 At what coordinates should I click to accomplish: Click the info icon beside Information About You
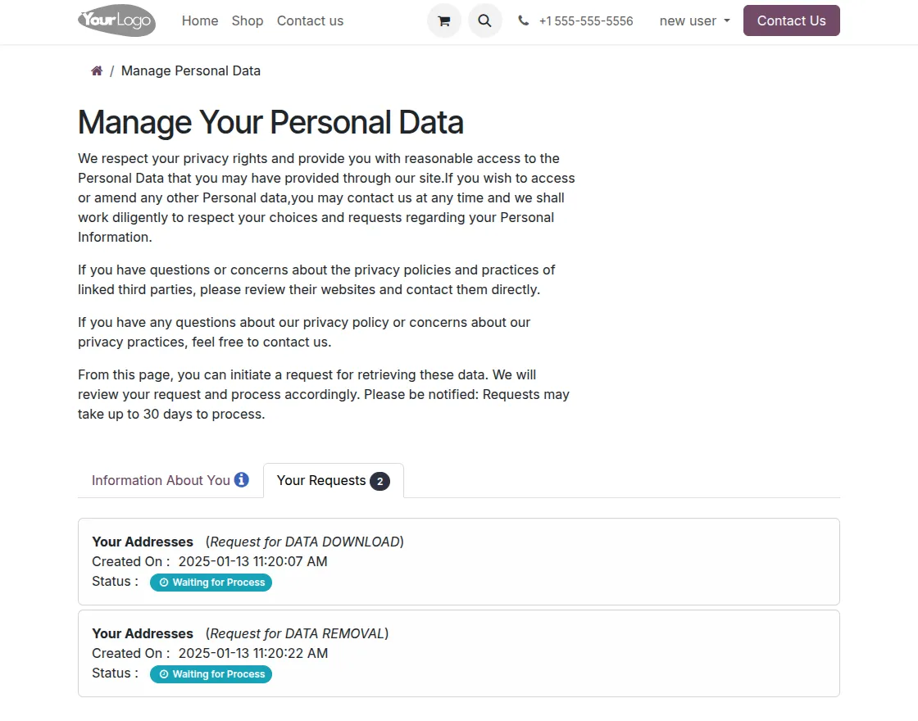tap(242, 480)
